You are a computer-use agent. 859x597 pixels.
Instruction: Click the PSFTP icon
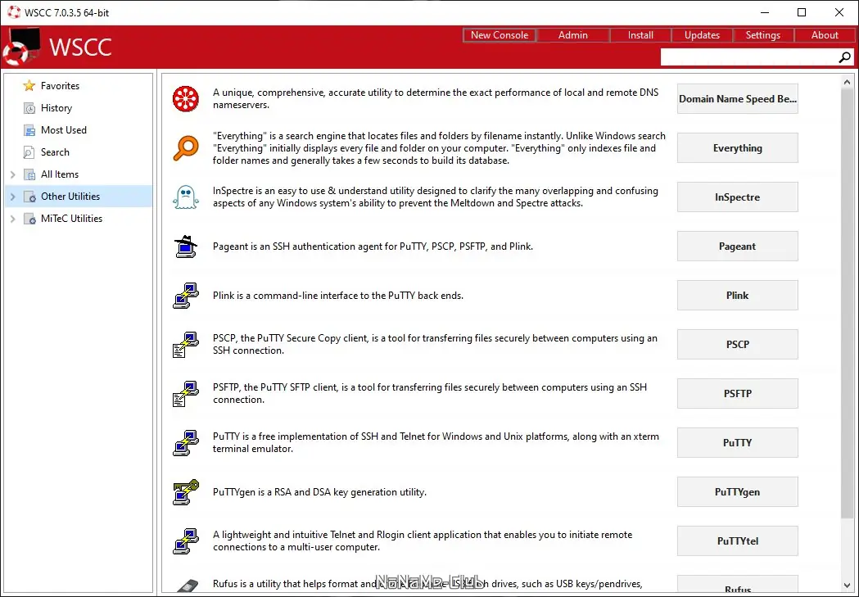186,394
